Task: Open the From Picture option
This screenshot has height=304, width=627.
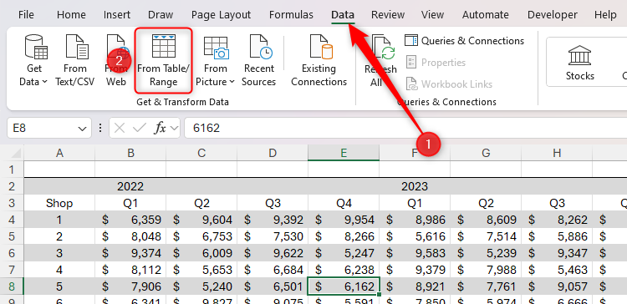Action: pos(216,60)
